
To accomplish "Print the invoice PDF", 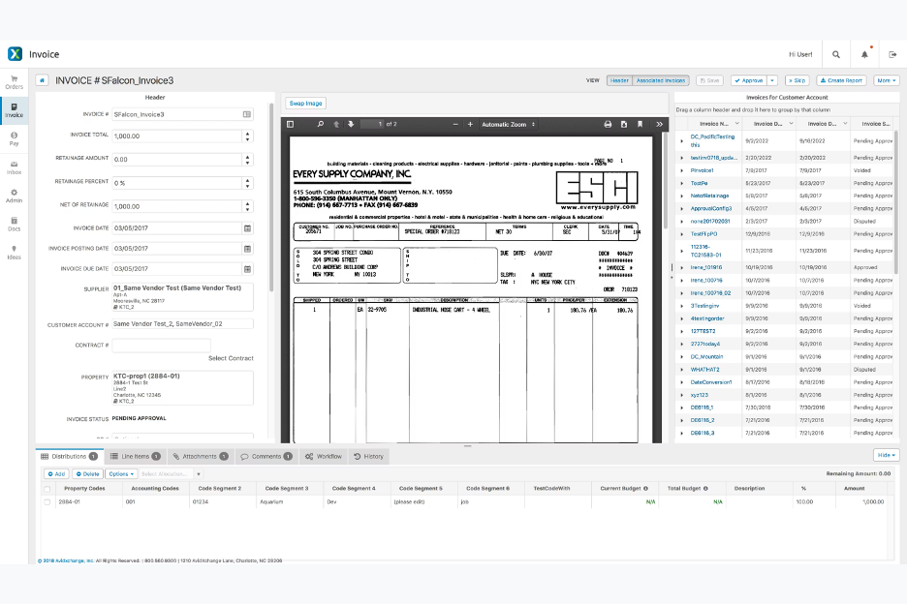I will tap(608, 124).
